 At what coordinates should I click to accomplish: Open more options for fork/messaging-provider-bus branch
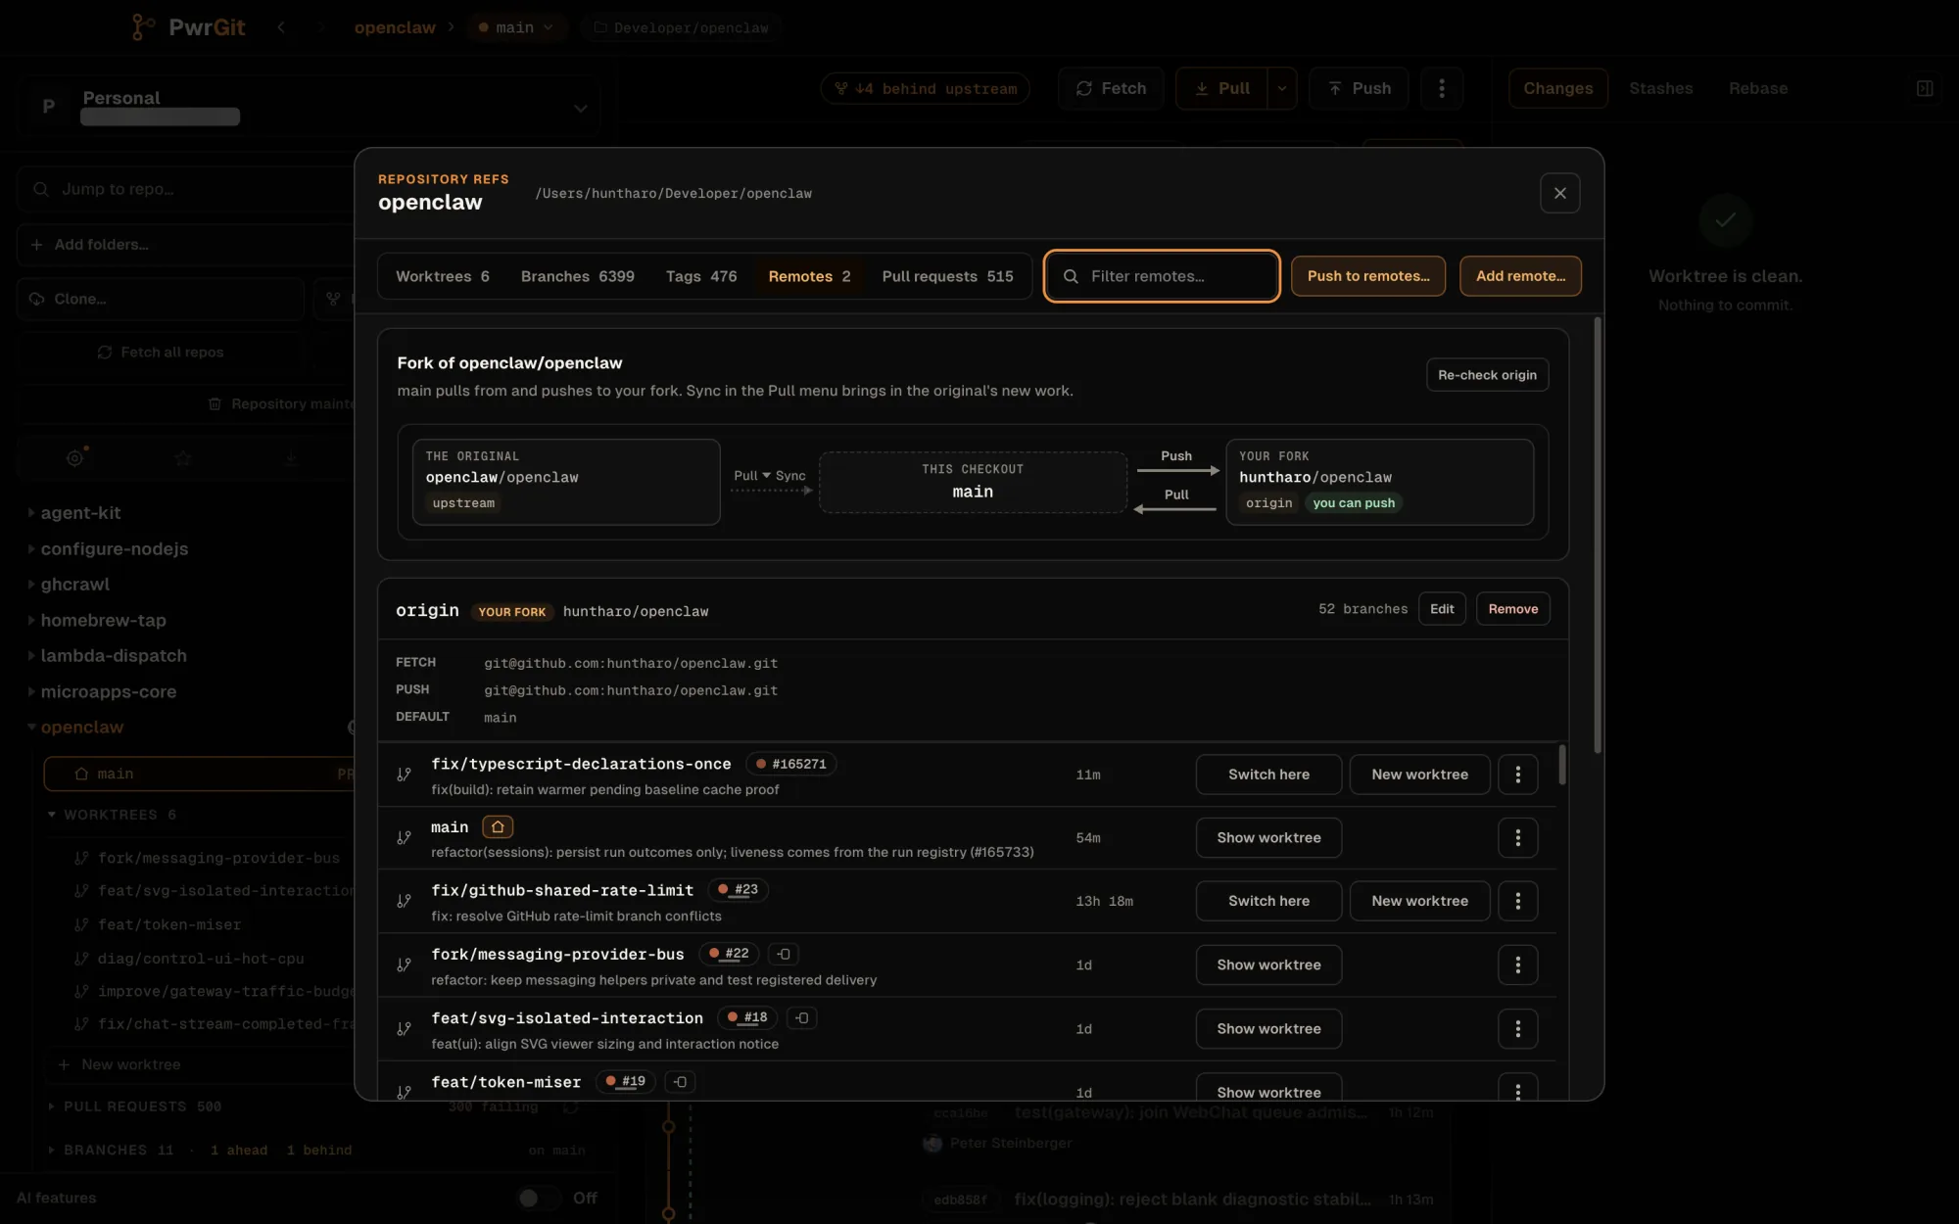point(1517,965)
